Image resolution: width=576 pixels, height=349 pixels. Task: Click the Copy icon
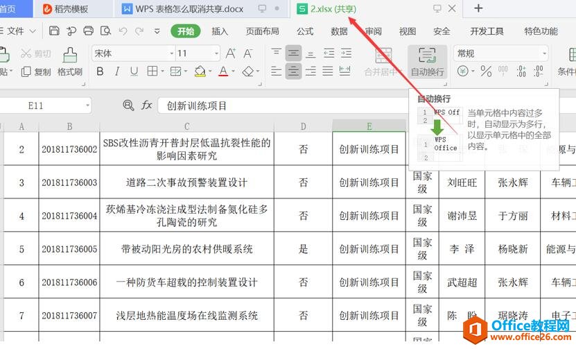(x=26, y=71)
